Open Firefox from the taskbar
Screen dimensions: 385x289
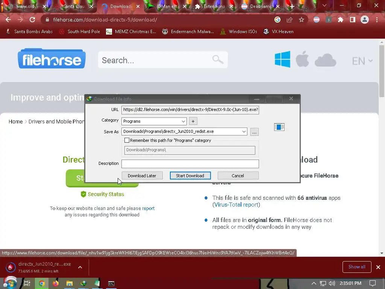(56, 284)
